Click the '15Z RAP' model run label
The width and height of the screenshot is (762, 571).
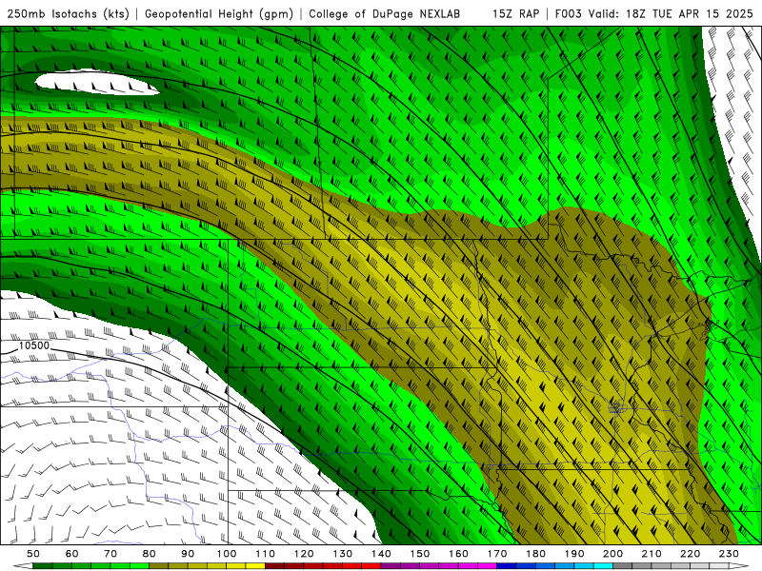(516, 14)
